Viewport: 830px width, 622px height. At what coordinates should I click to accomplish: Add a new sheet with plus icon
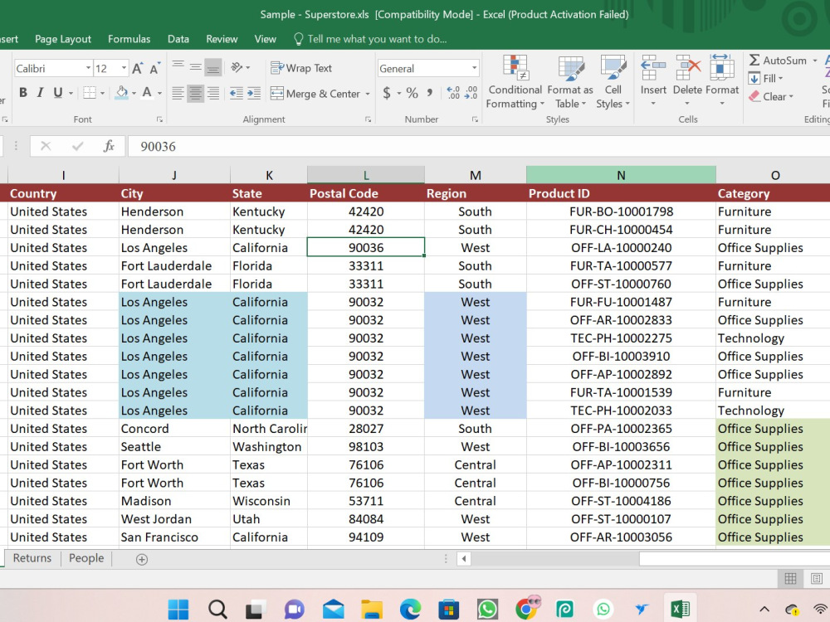click(x=142, y=559)
